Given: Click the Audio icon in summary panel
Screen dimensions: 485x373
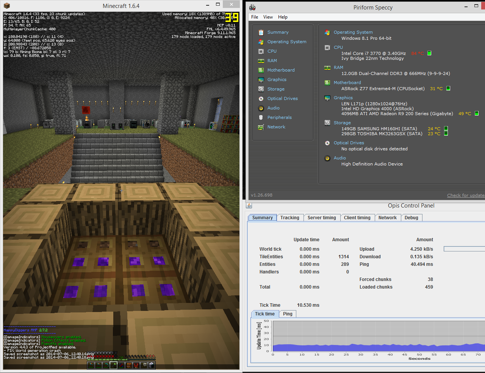Looking at the screenshot, I should pos(327,158).
